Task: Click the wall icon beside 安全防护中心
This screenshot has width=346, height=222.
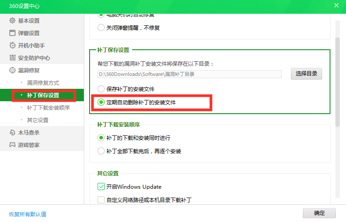Action: pos(12,58)
